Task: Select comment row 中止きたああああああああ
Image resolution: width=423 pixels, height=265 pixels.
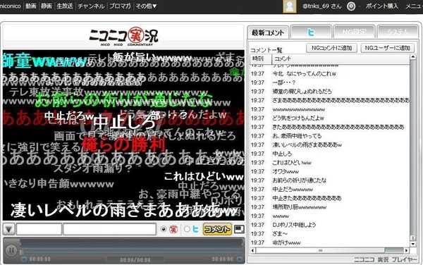Action: (x=330, y=198)
